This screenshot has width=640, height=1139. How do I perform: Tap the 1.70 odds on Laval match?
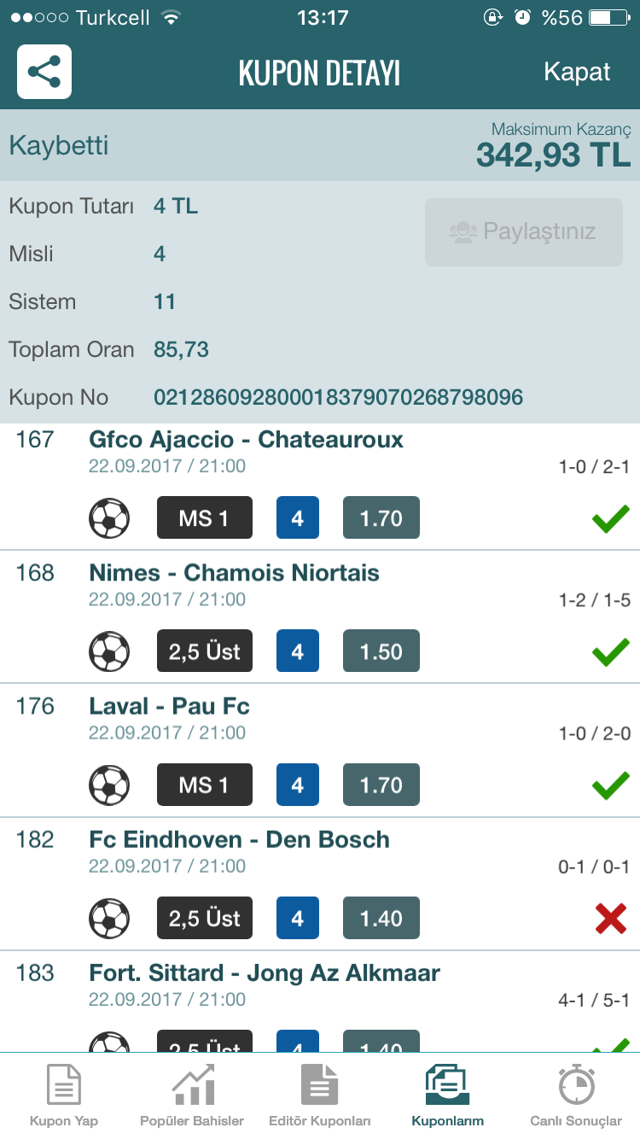[x=381, y=785]
